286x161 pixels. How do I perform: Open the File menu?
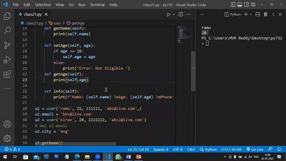[x=16, y=5]
